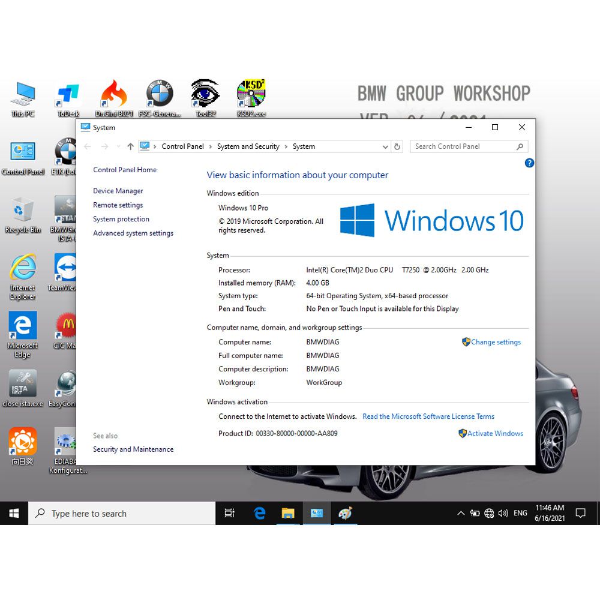Open Remote settings link
600x600 pixels.
click(x=118, y=205)
